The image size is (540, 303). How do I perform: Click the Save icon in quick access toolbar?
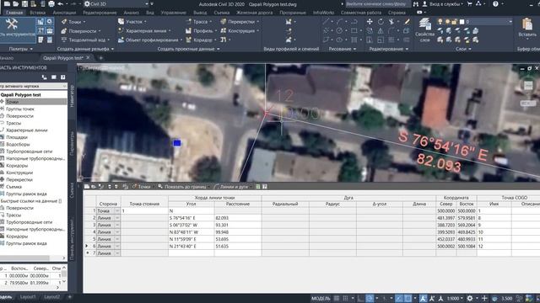24,3
